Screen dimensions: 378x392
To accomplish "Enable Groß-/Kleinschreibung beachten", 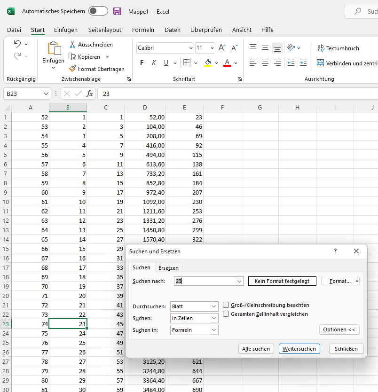I will click(225, 305).
